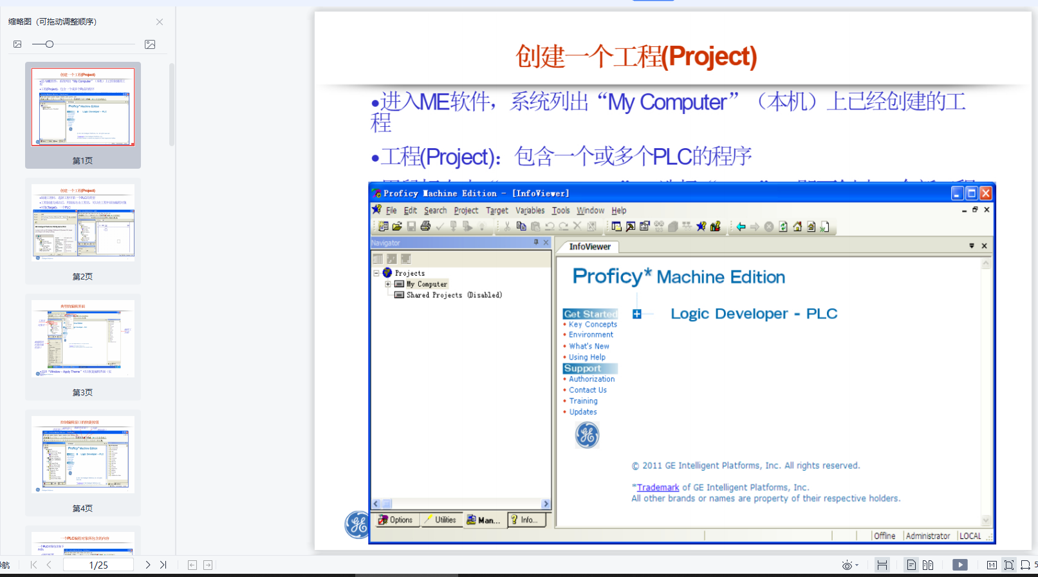Open Project menu in Proficy window
The width and height of the screenshot is (1038, 577).
pos(466,211)
